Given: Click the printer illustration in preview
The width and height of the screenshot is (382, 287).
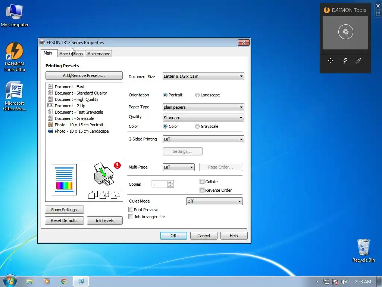Looking at the screenshot, I should (104, 174).
